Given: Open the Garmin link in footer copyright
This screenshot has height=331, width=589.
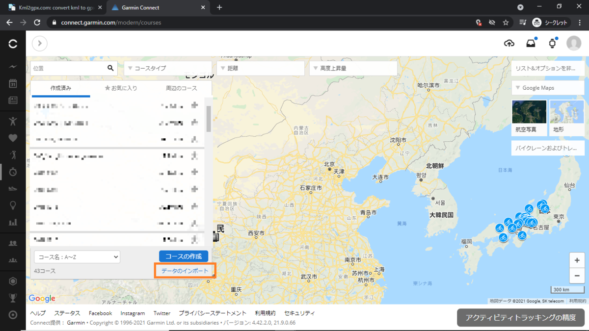Looking at the screenshot, I should click(76, 323).
